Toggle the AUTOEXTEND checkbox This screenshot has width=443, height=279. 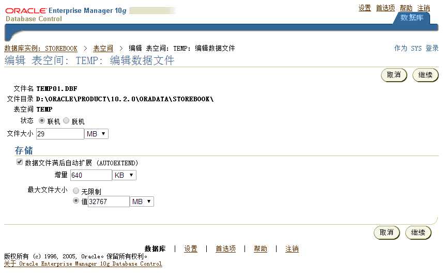coord(20,162)
